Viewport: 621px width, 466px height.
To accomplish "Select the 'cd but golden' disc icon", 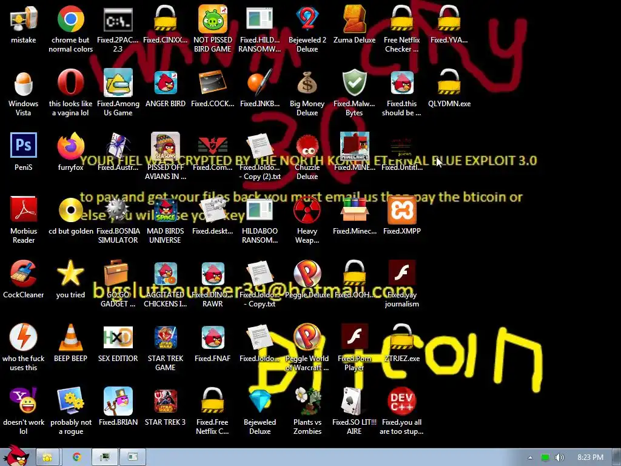I will click(x=70, y=210).
